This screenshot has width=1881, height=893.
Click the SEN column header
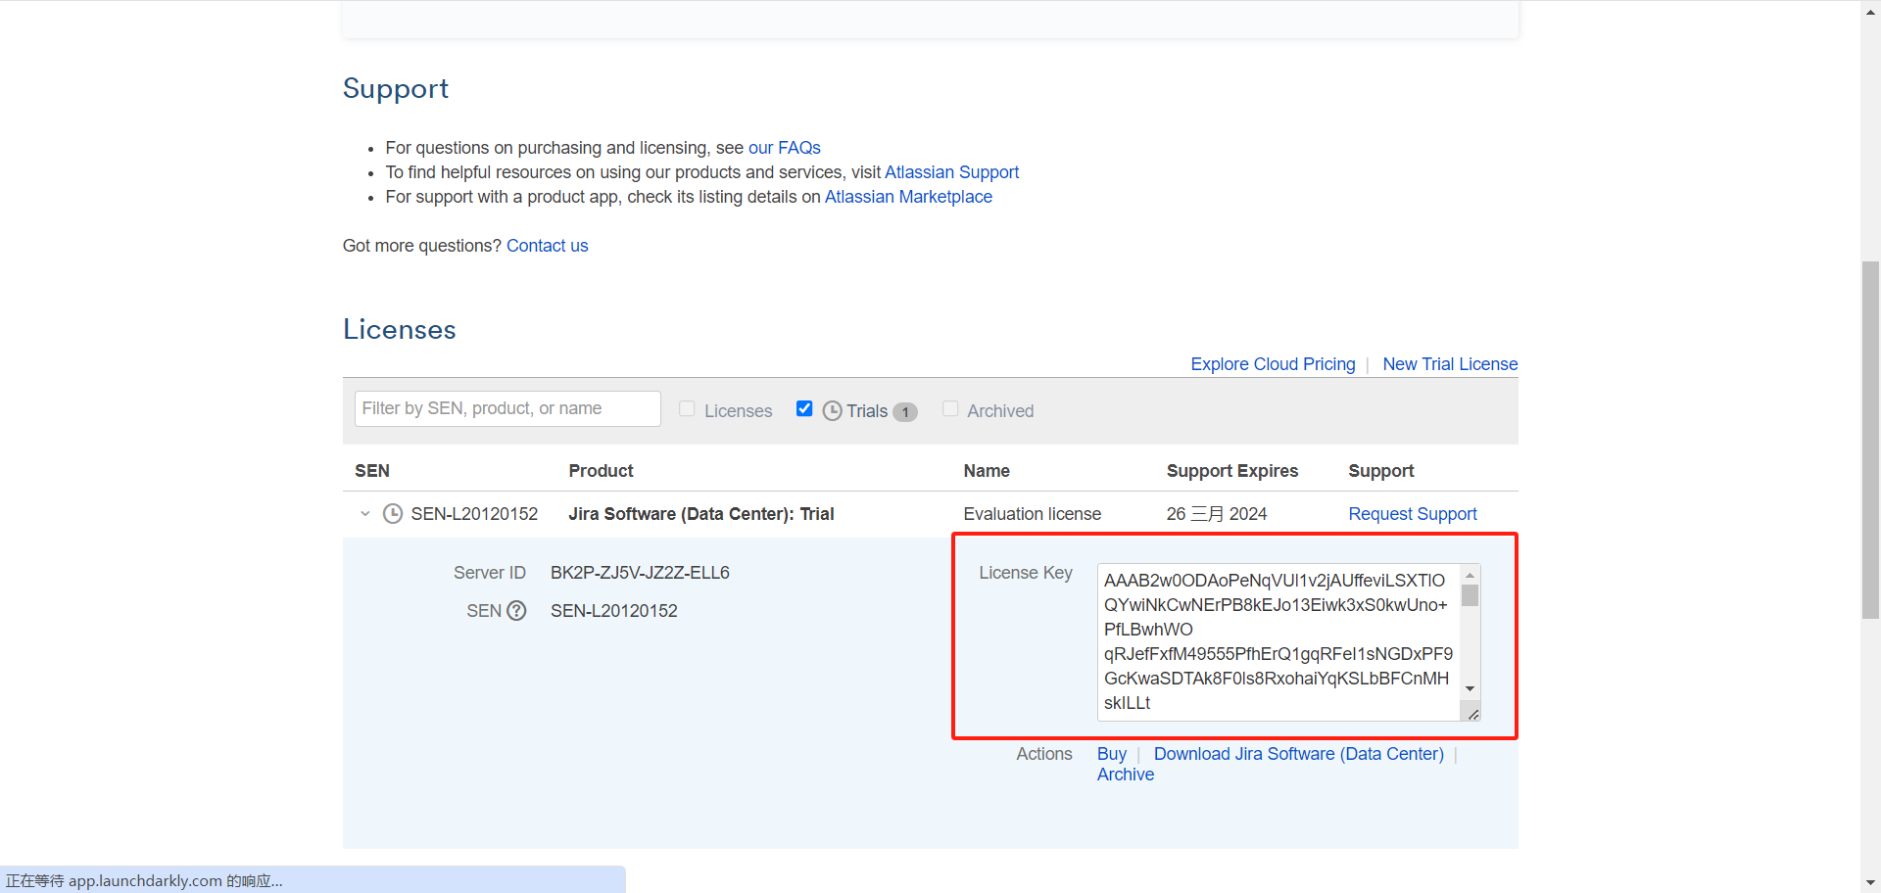pyautogui.click(x=372, y=471)
